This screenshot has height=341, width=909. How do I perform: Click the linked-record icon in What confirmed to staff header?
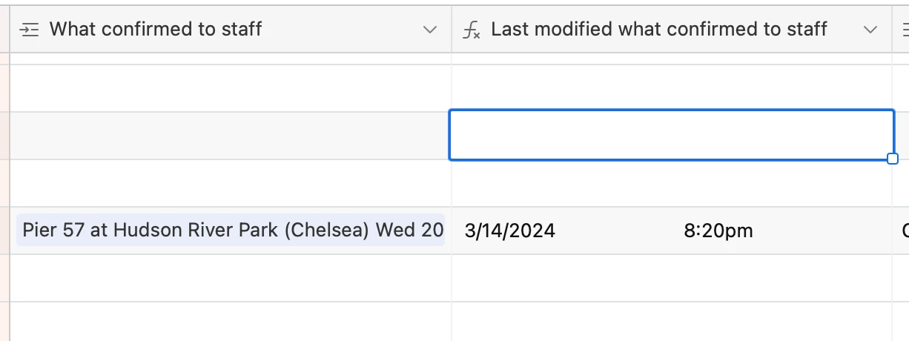[29, 30]
